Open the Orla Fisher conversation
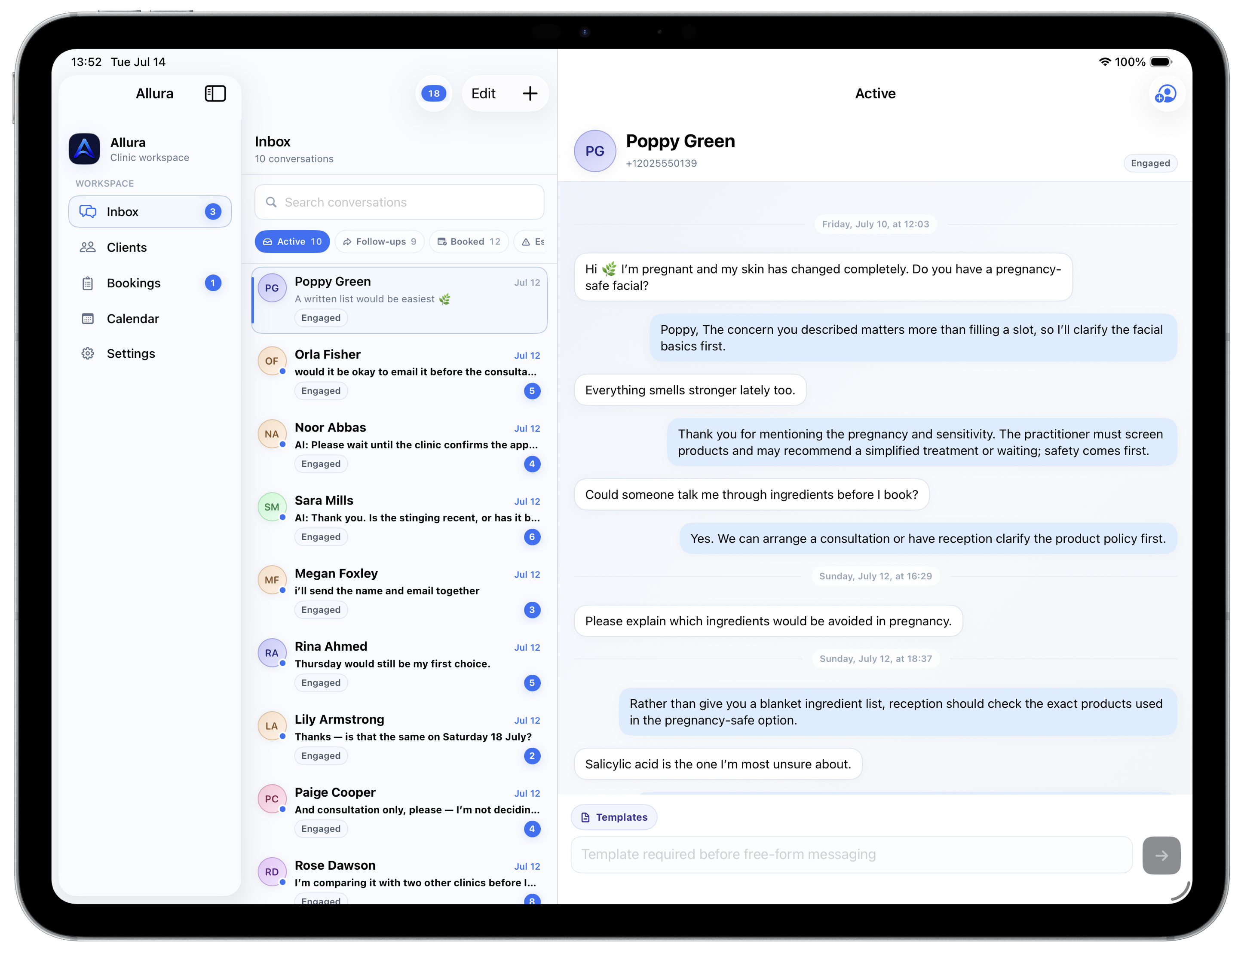The height and width of the screenshot is (953, 1244). point(399,373)
